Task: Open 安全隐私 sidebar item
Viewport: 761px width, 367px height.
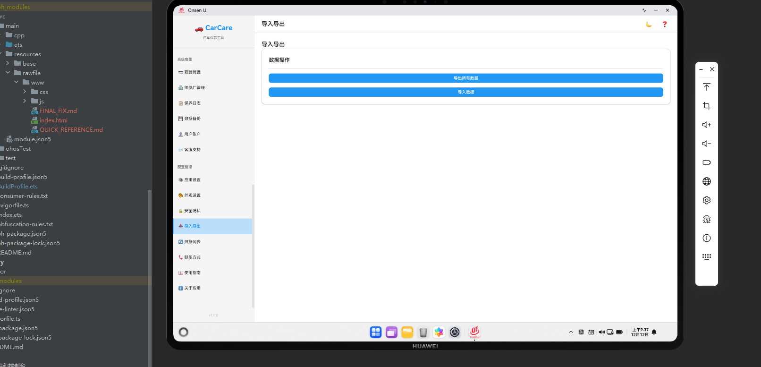Action: click(x=212, y=211)
